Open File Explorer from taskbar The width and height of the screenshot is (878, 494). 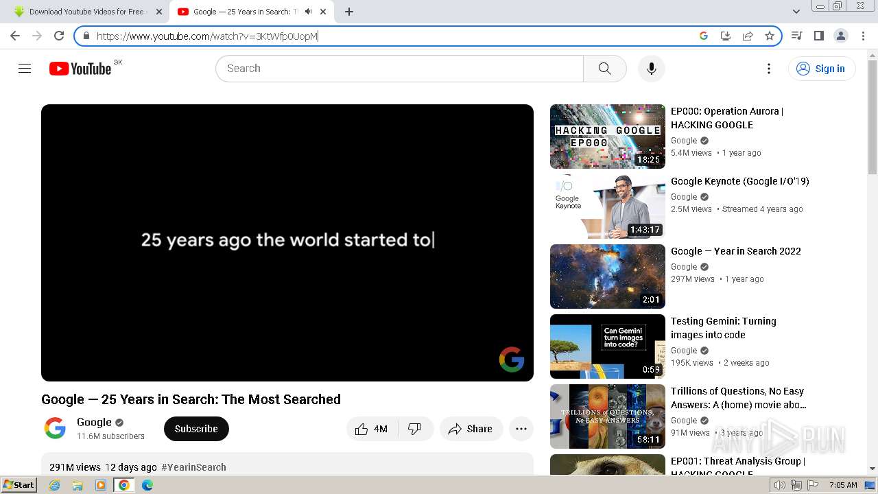(78, 485)
